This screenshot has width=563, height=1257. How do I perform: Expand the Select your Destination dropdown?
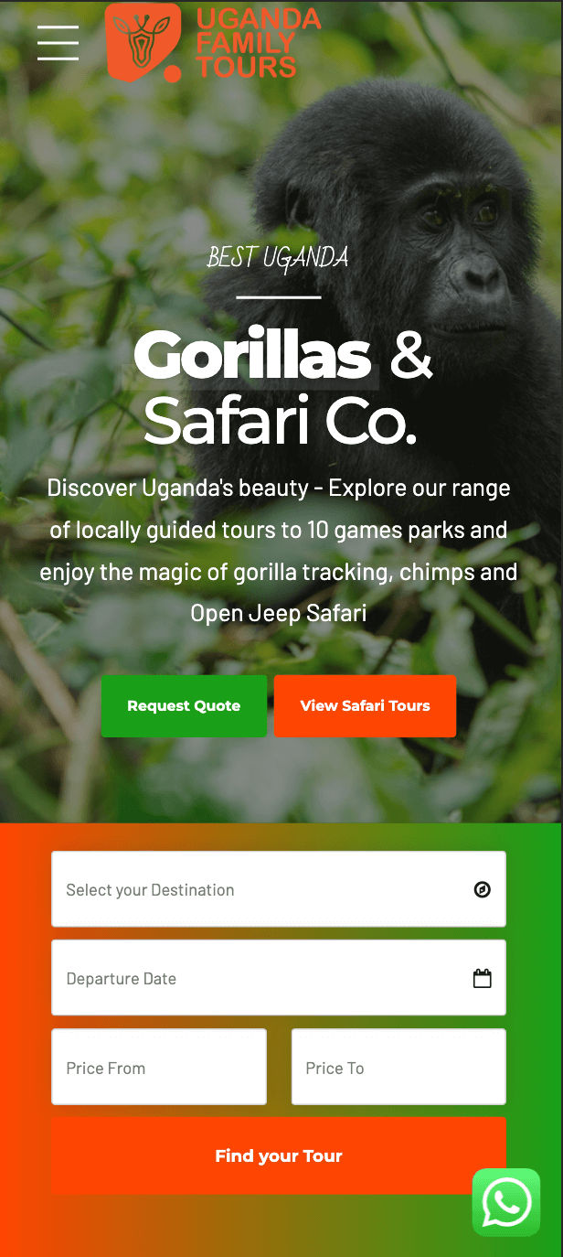[x=279, y=889]
